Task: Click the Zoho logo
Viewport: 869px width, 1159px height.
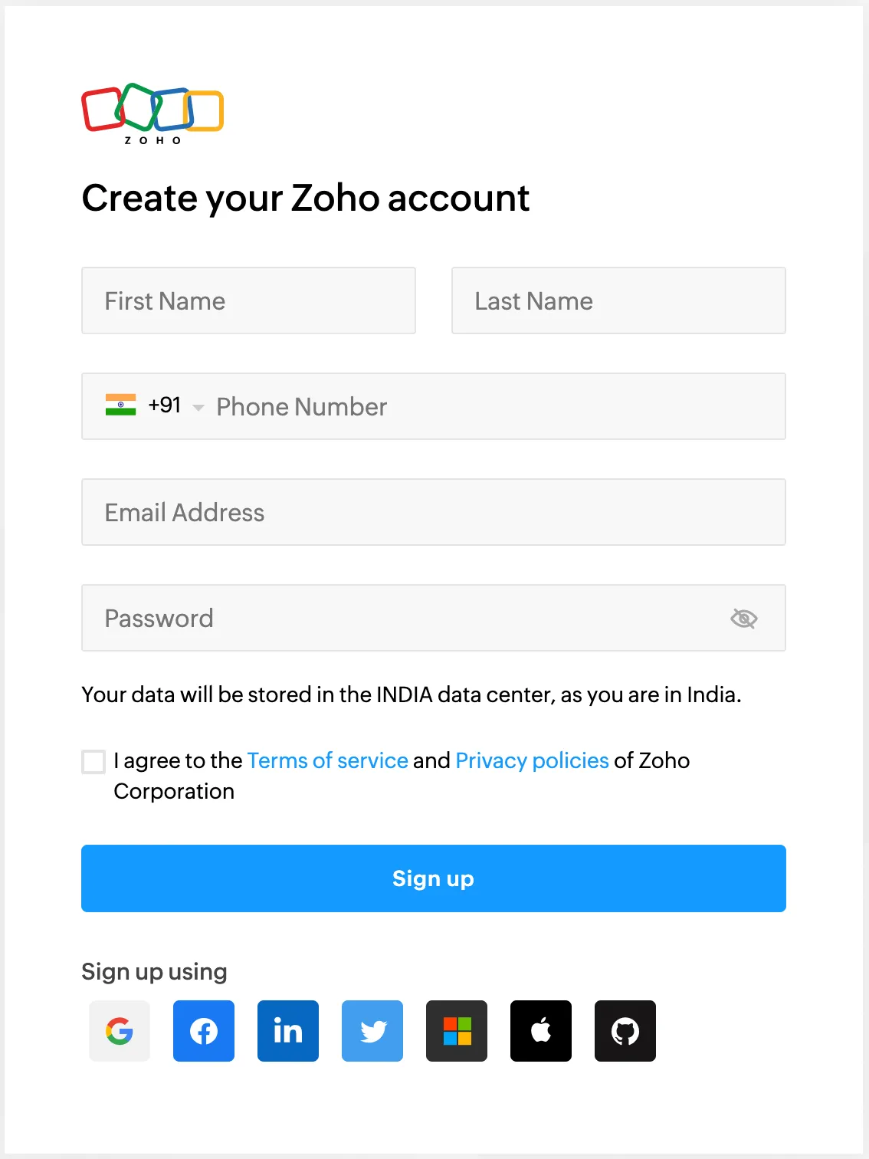Action: (x=152, y=113)
